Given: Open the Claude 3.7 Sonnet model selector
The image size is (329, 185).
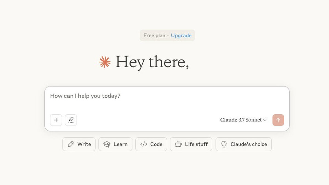Looking at the screenshot, I should [241, 120].
